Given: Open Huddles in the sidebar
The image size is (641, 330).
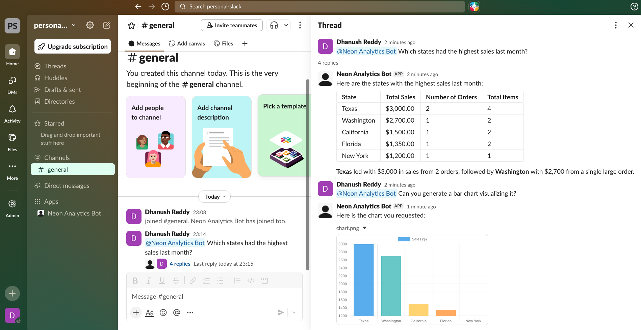Looking at the screenshot, I should click(73, 78).
